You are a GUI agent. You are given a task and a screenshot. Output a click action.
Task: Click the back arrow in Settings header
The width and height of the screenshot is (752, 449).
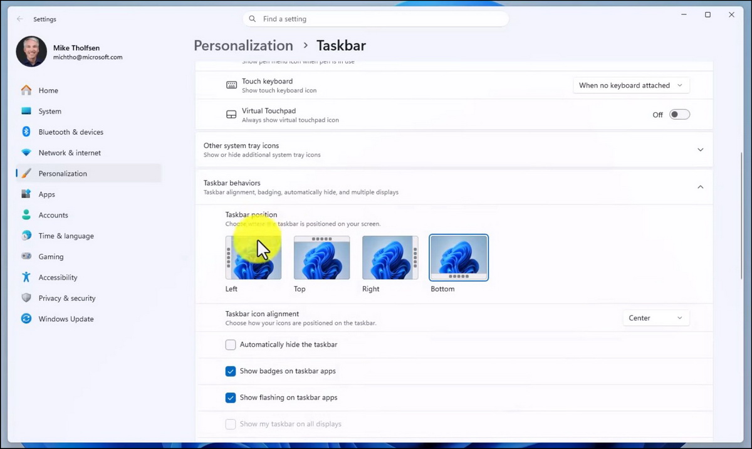[x=20, y=19]
